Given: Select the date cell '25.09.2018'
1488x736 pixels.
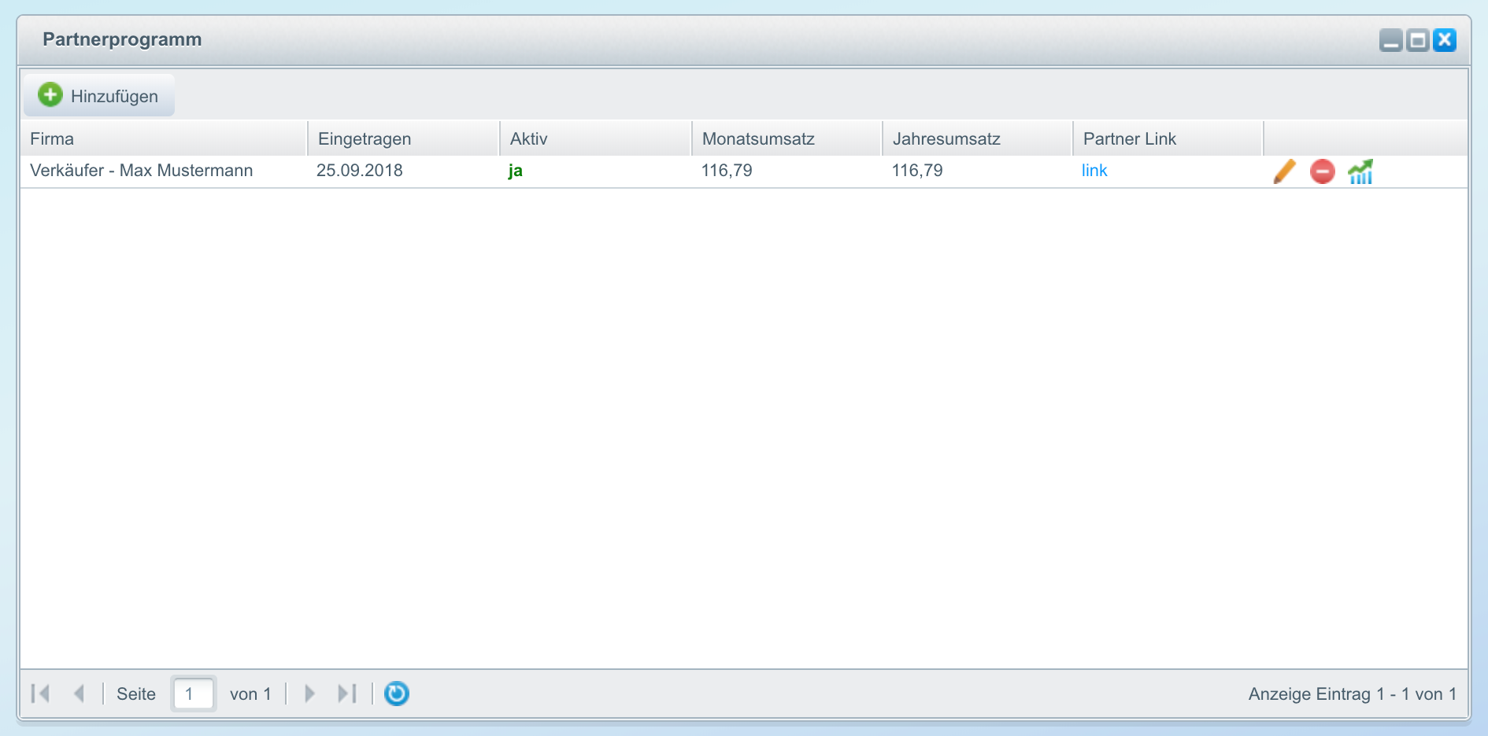Looking at the screenshot, I should (360, 171).
